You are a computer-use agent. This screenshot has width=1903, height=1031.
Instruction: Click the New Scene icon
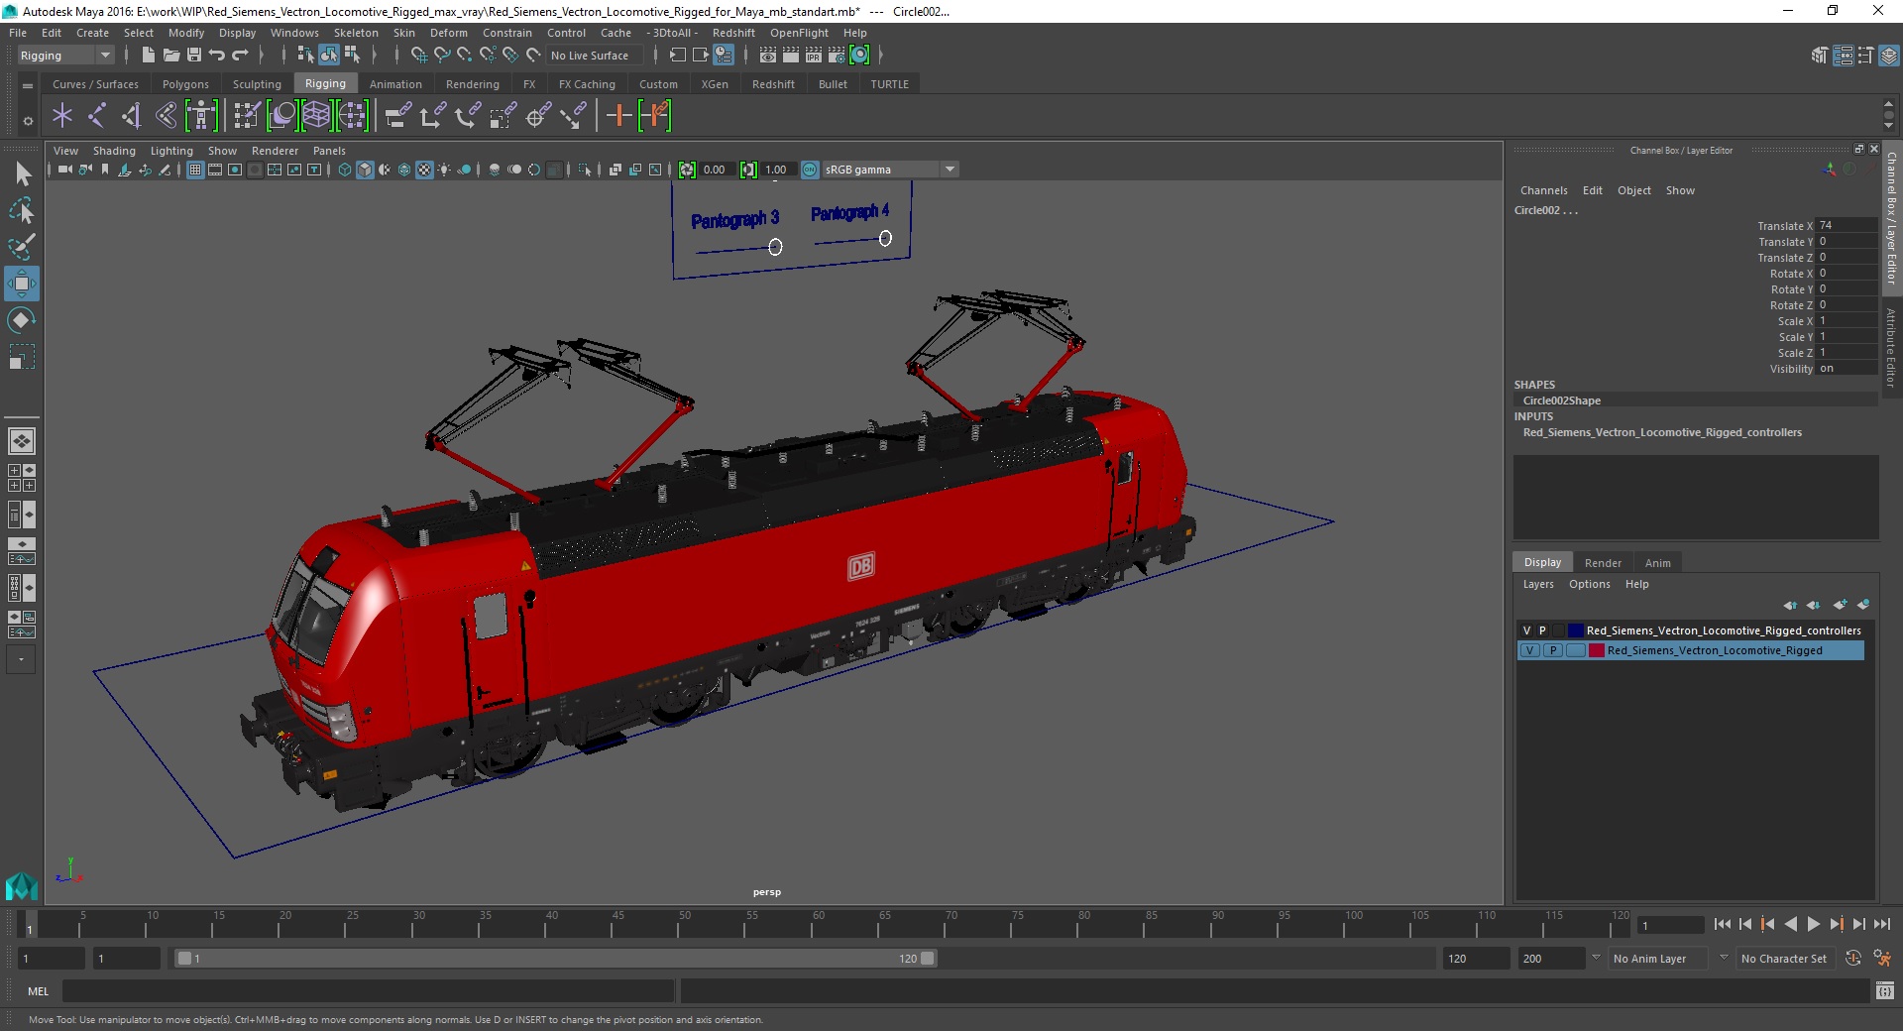tap(148, 56)
